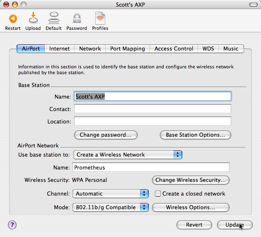This screenshot has width=261, height=237.
Task: Click the Change password button
Action: coord(106,135)
